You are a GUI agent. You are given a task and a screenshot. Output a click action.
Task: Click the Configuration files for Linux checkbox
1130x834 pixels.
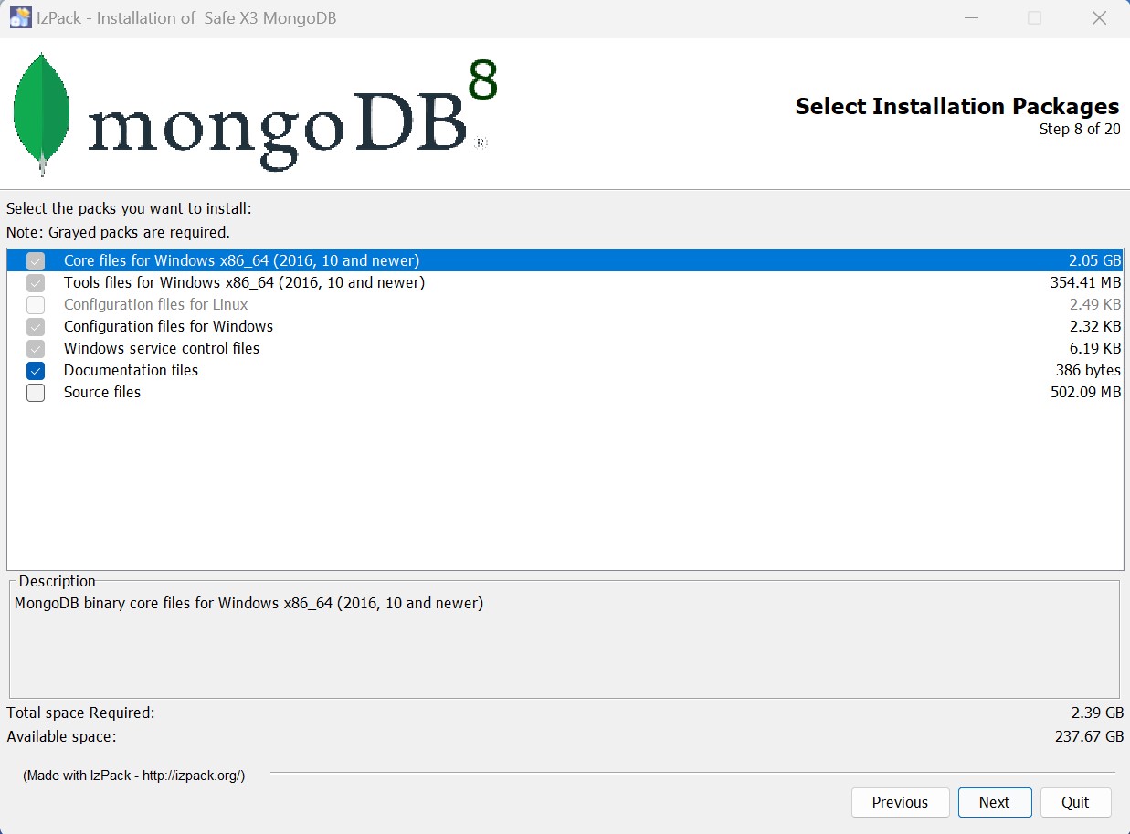tap(36, 305)
